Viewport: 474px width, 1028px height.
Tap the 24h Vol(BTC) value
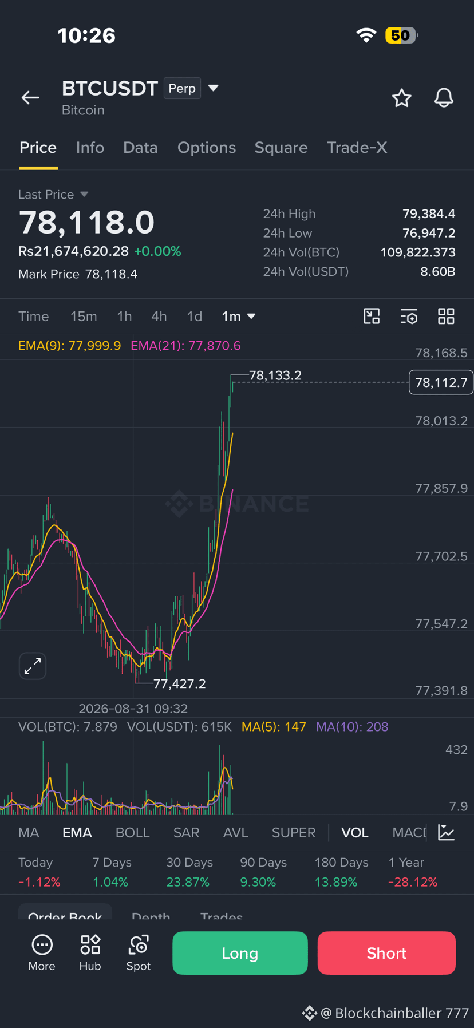[418, 252]
